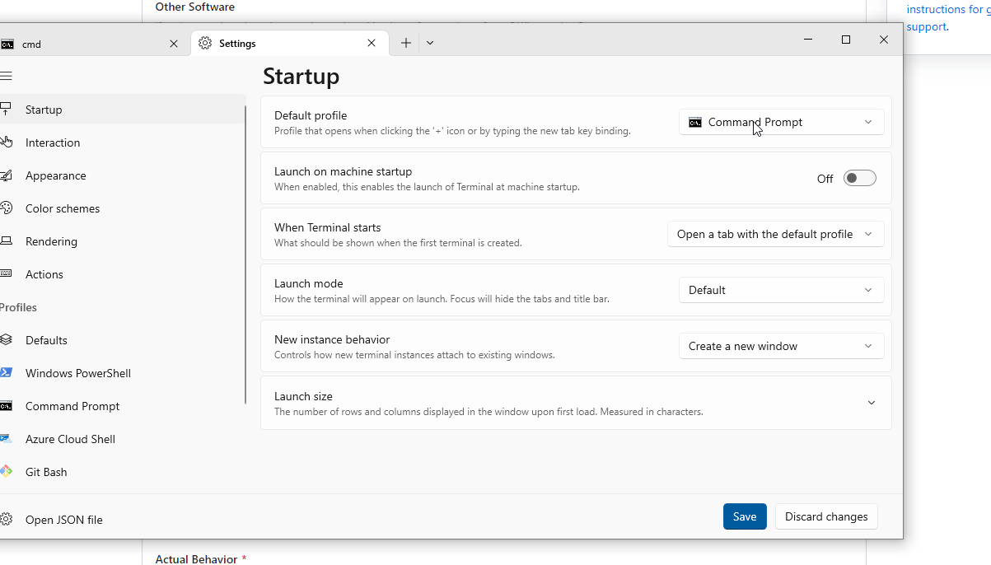The height and width of the screenshot is (565, 991).
Task: Click the Open JSON file gear icon
Action: tap(6, 520)
